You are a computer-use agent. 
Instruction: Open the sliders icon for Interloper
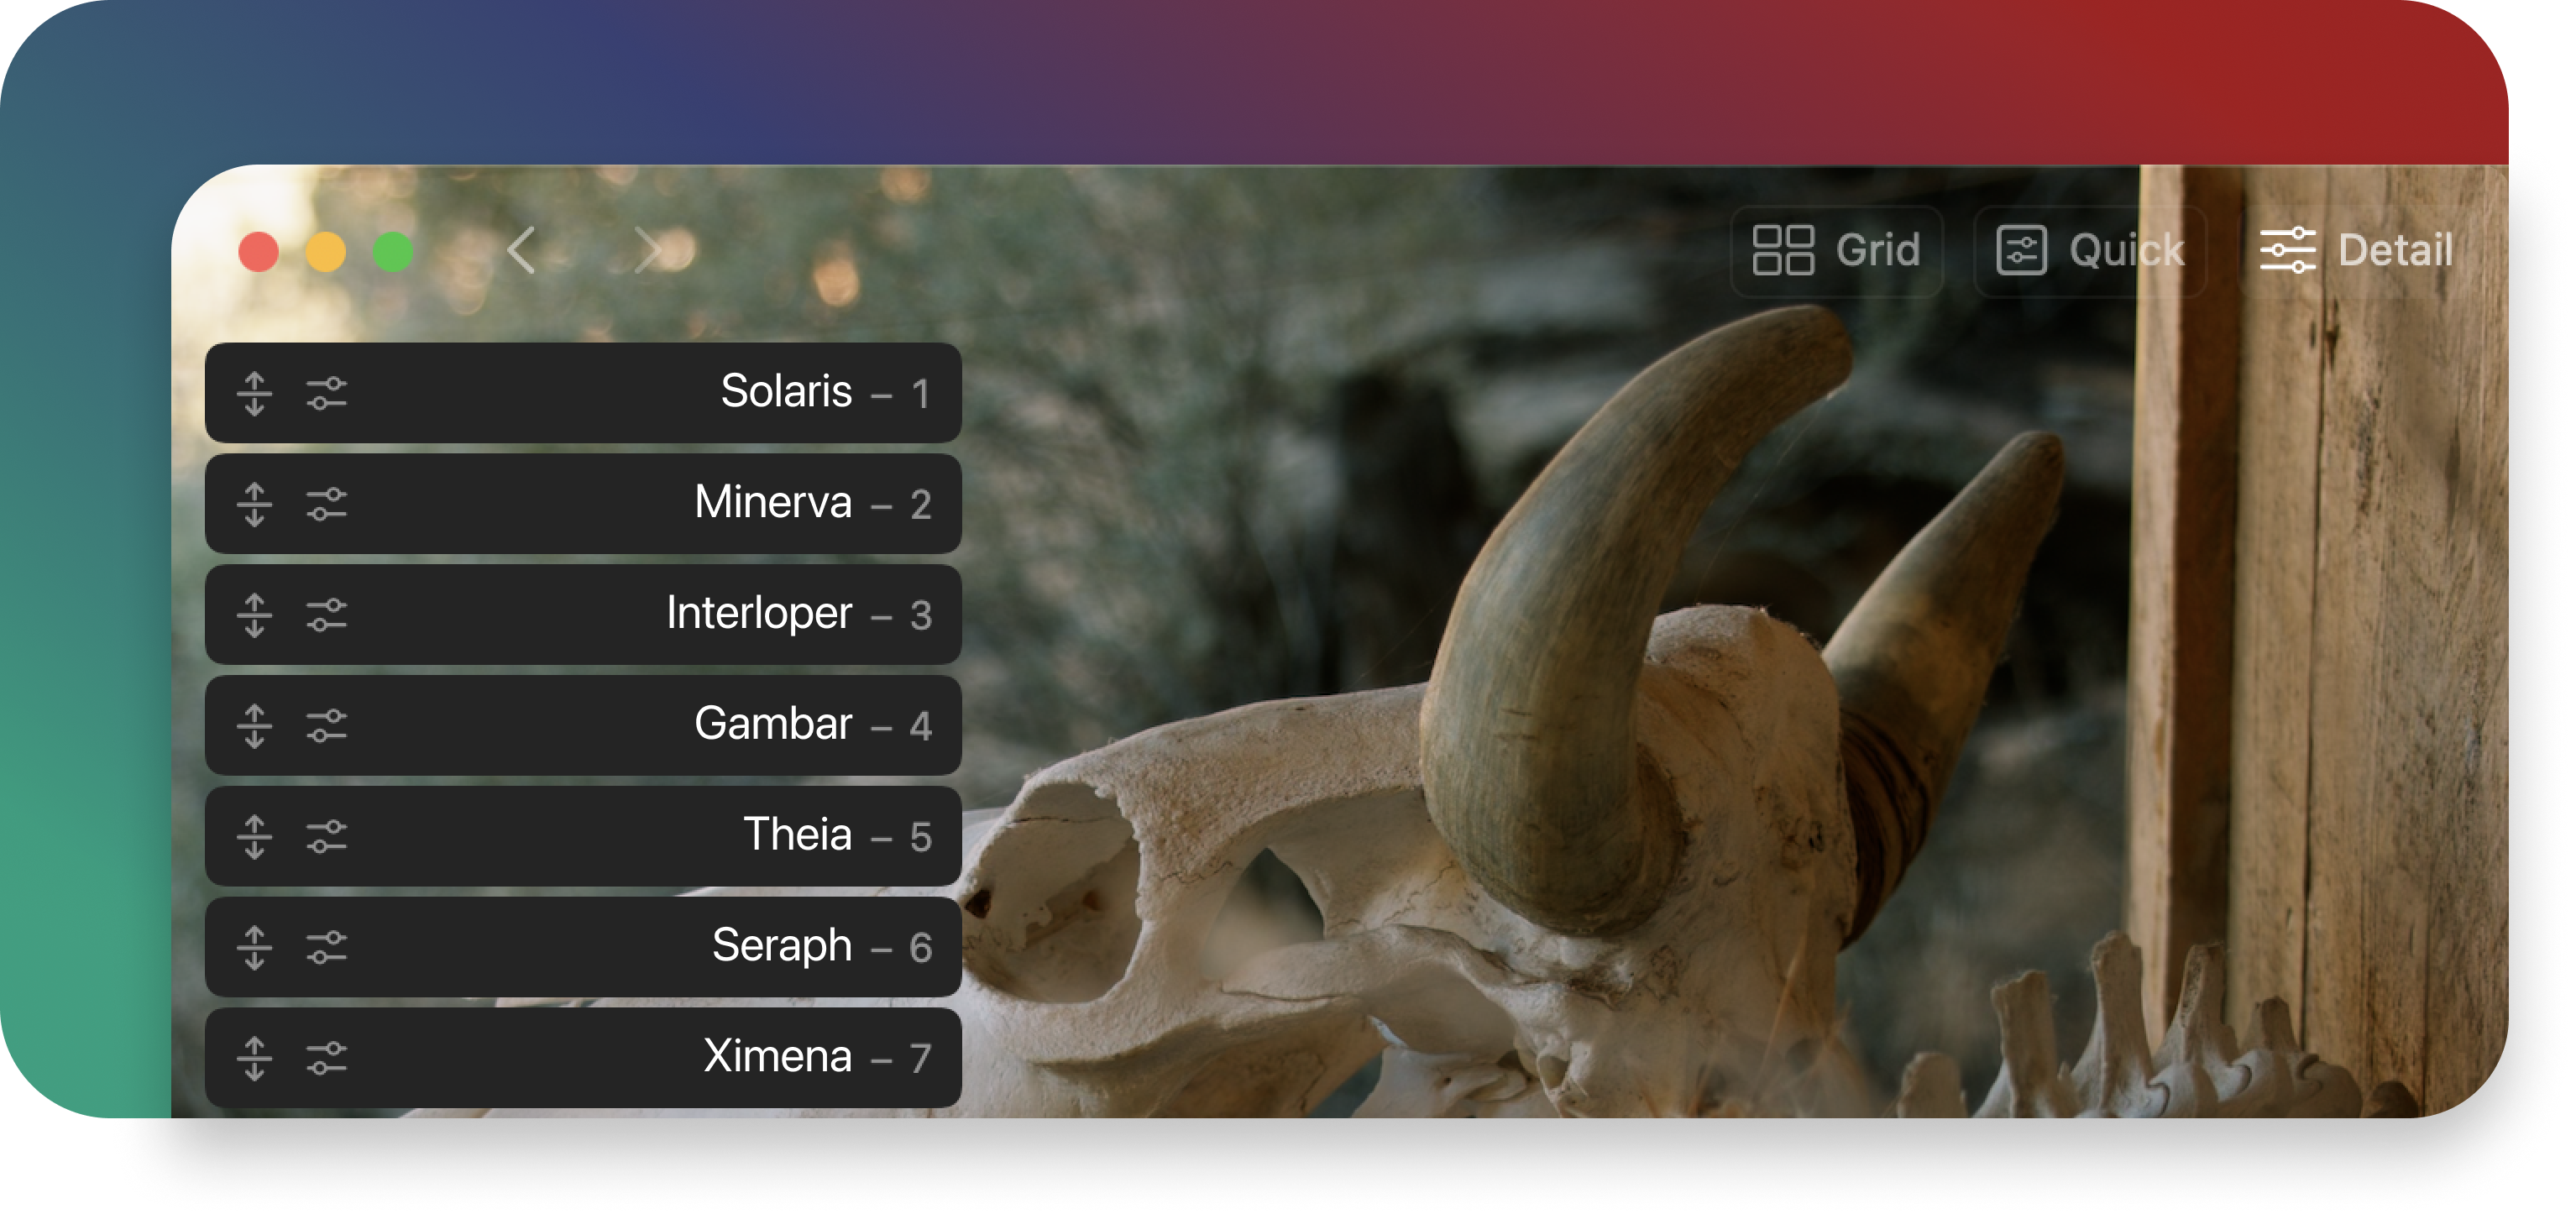pyautogui.click(x=326, y=615)
